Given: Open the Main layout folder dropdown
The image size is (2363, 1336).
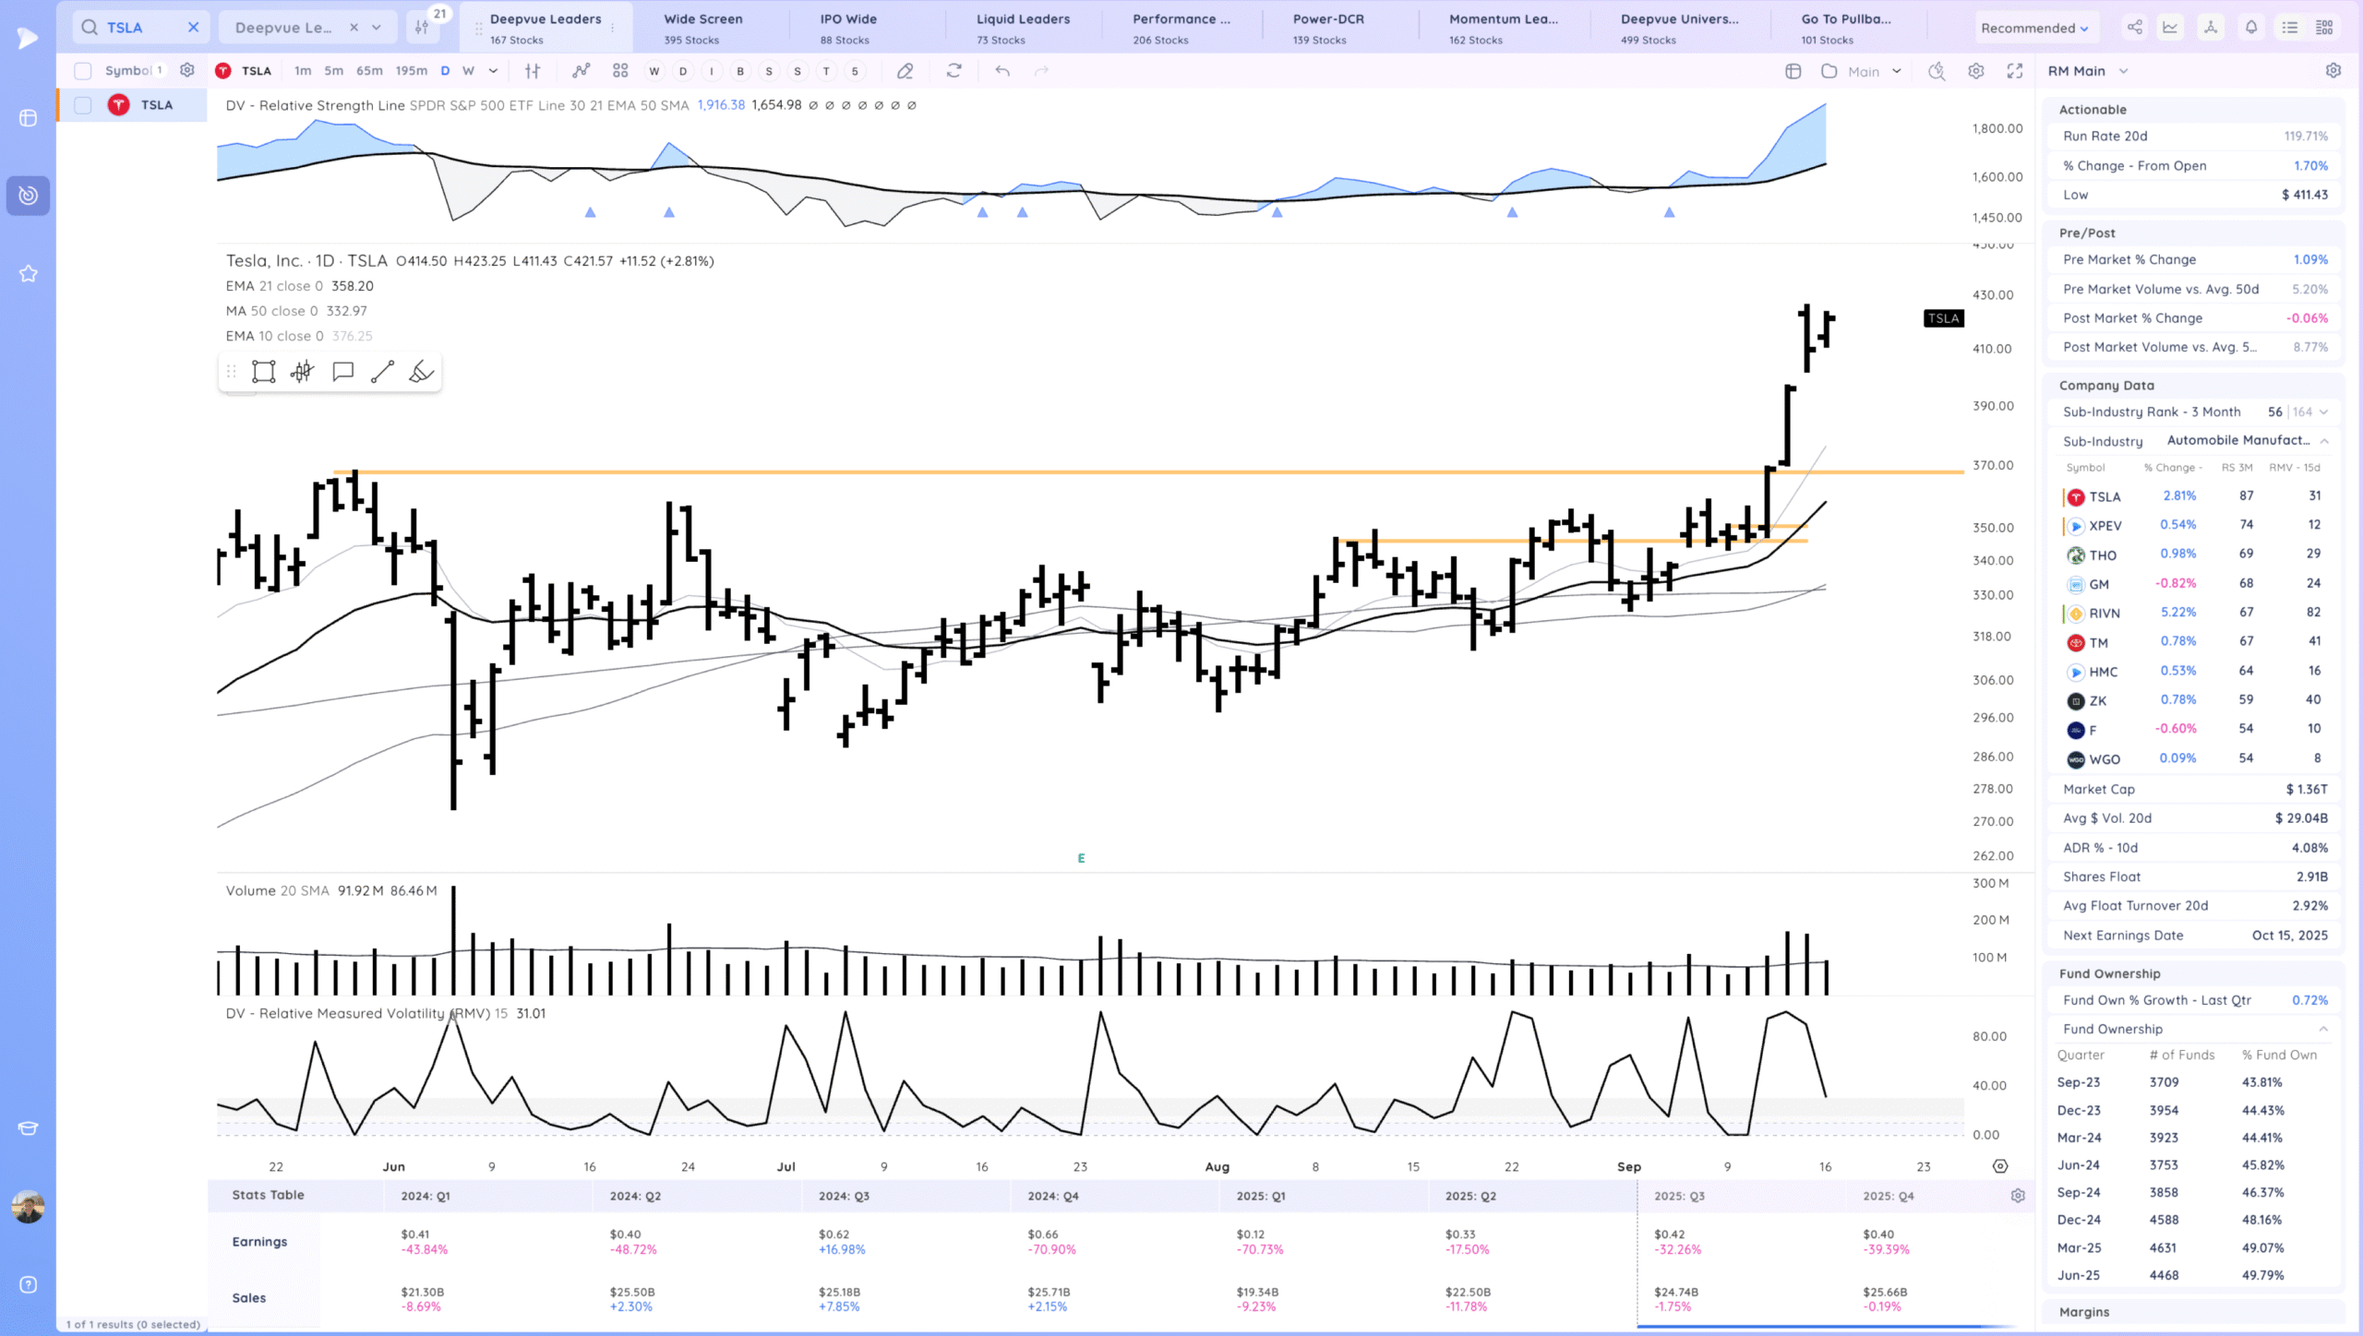Looking at the screenshot, I should coord(1862,71).
